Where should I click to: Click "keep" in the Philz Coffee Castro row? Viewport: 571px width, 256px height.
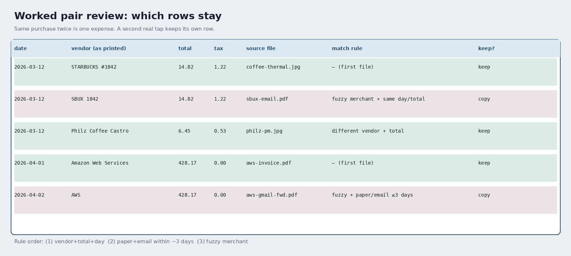click(x=484, y=131)
